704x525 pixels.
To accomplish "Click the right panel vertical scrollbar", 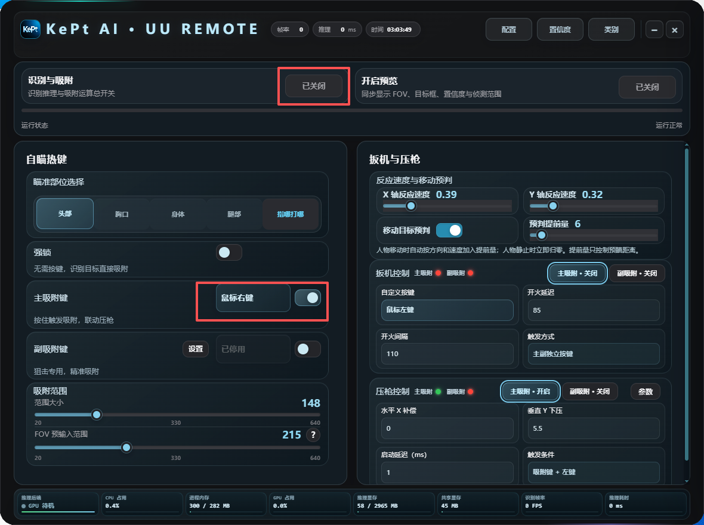I will pos(687,304).
